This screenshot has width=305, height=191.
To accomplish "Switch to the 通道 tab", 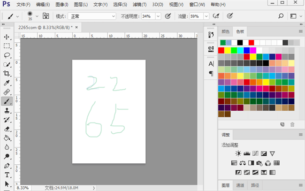I will coord(240,185).
